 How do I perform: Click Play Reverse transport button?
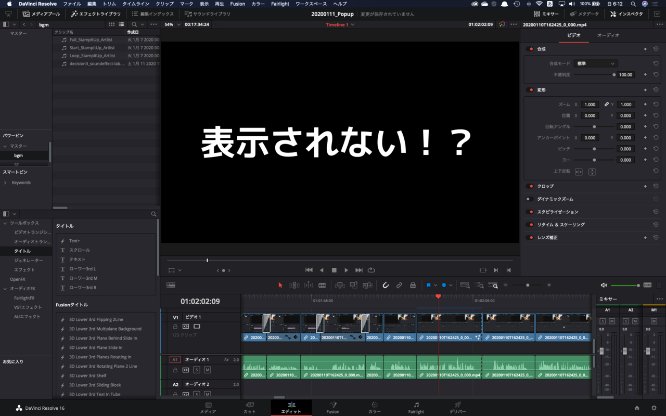(x=322, y=270)
